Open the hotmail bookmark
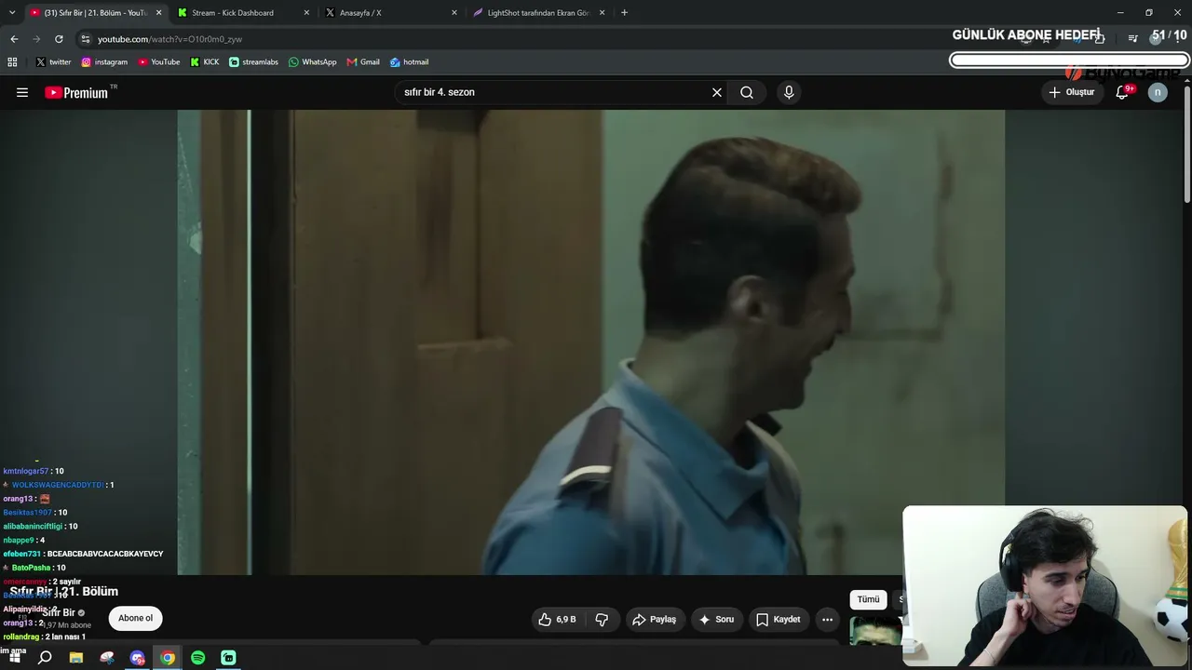Image resolution: width=1192 pixels, height=670 pixels. pyautogui.click(x=409, y=62)
